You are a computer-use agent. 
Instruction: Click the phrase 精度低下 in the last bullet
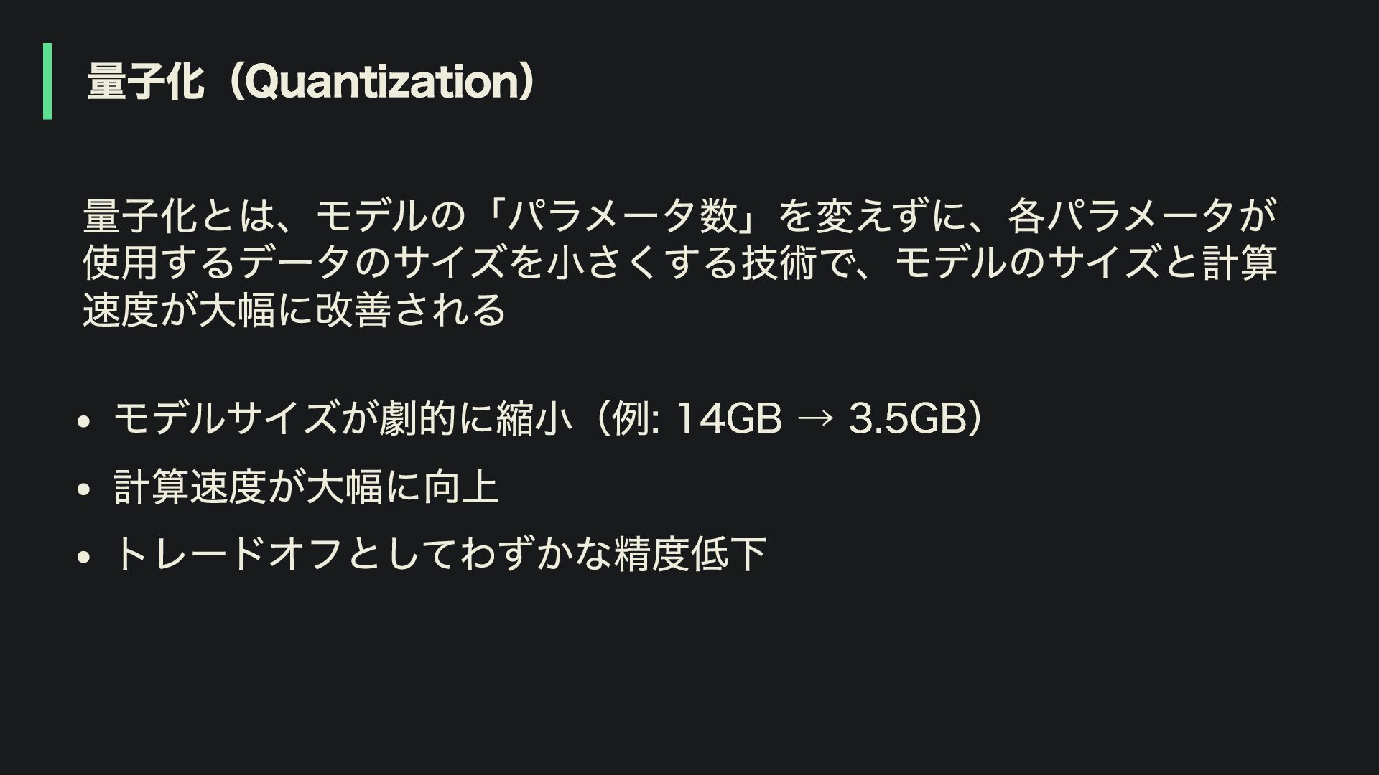690,554
